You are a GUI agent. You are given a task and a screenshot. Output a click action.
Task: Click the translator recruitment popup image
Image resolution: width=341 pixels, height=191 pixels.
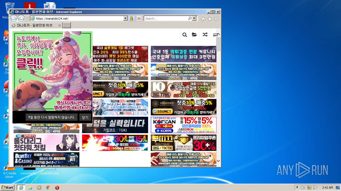tap(52, 71)
